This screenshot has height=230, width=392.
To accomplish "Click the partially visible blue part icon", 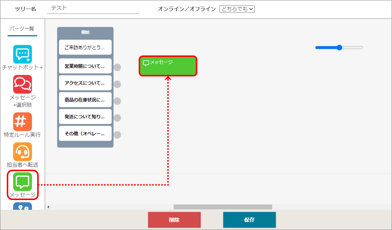I will (x=23, y=206).
